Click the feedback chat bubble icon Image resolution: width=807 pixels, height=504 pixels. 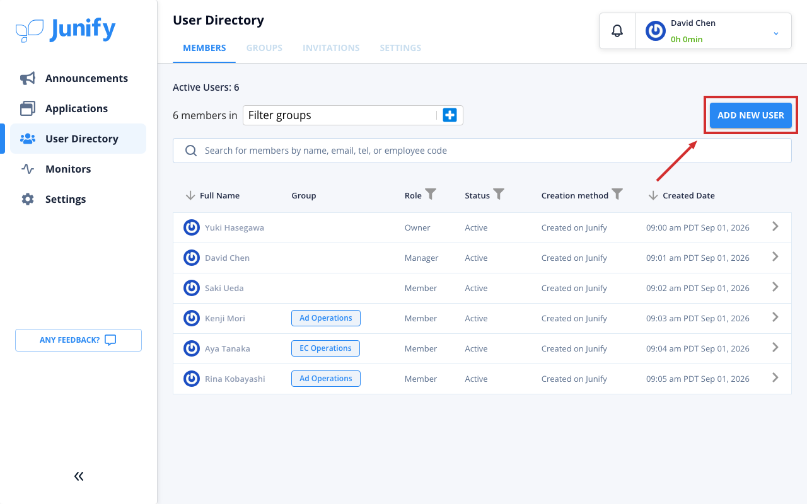click(110, 340)
